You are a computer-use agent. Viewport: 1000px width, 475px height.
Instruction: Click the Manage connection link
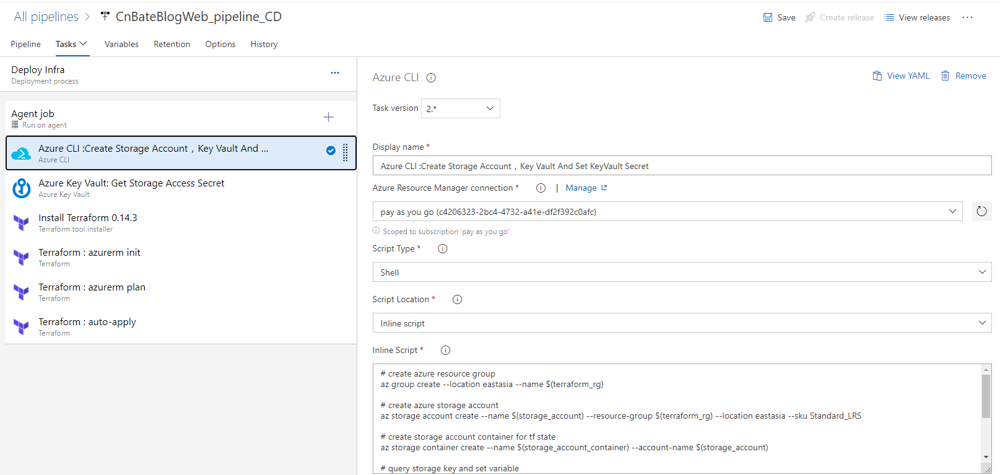tap(581, 188)
